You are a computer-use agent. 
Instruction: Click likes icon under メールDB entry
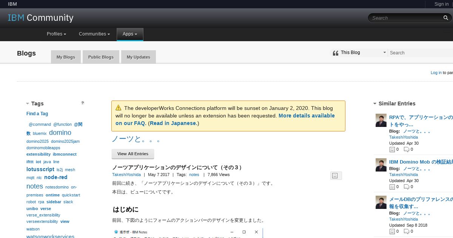point(392,231)
